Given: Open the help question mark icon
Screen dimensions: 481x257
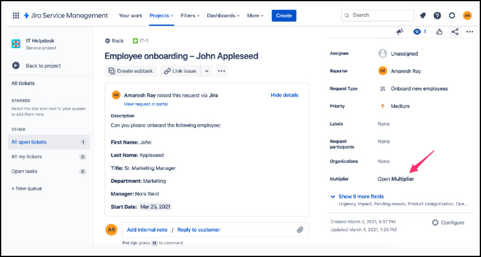Looking at the screenshot, I should pos(437,15).
